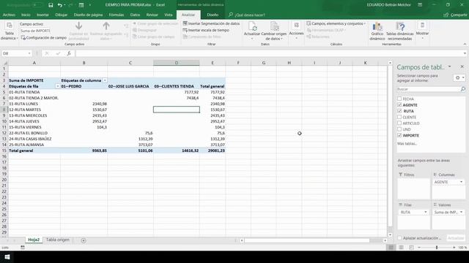Image resolution: width=469 pixels, height=263 pixels.
Task: Open Suma de IMP... dropdown in Valores
Action: (461, 212)
